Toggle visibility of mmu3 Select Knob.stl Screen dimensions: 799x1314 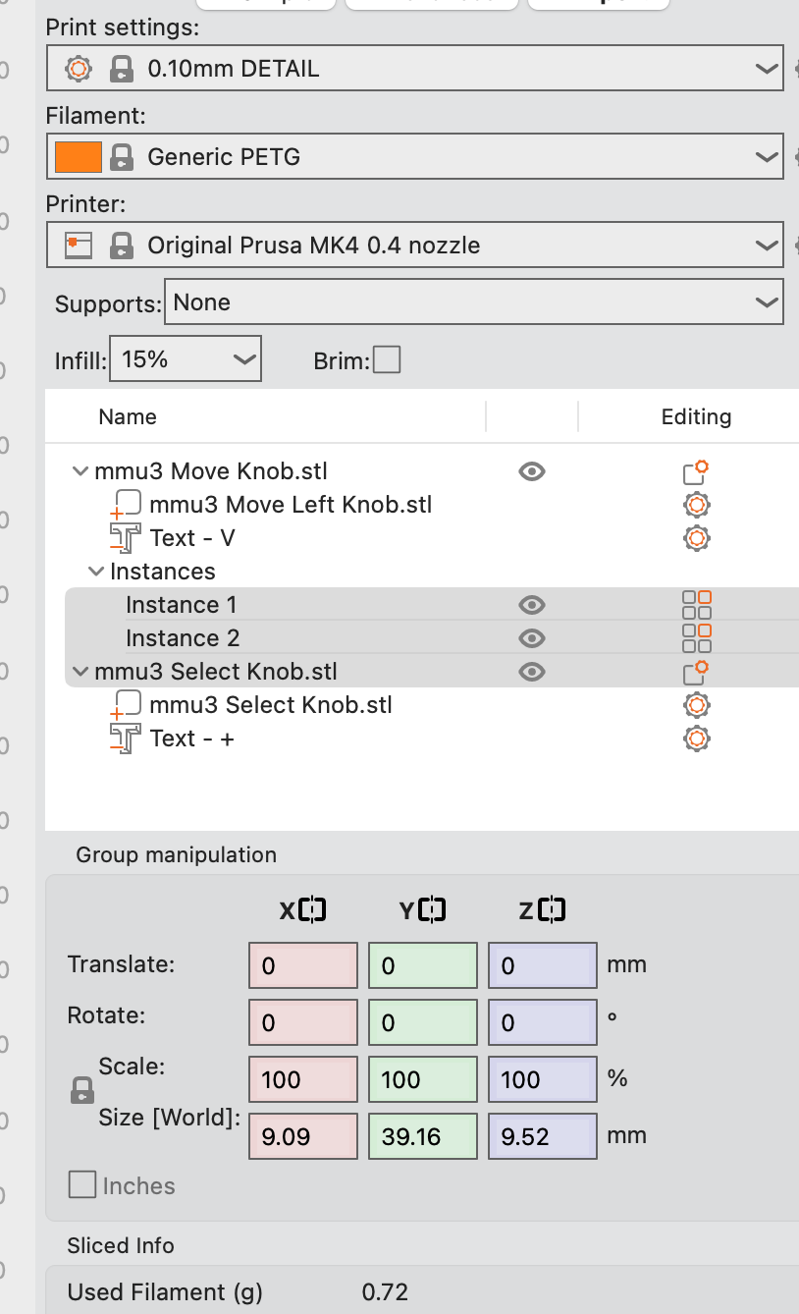point(531,672)
